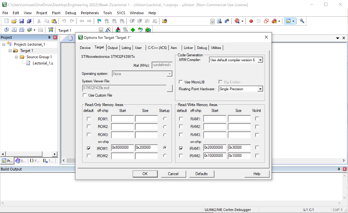348x213 pixels.
Task: Uncheck the IROM1 default checkbox
Action: pyautogui.click(x=89, y=148)
